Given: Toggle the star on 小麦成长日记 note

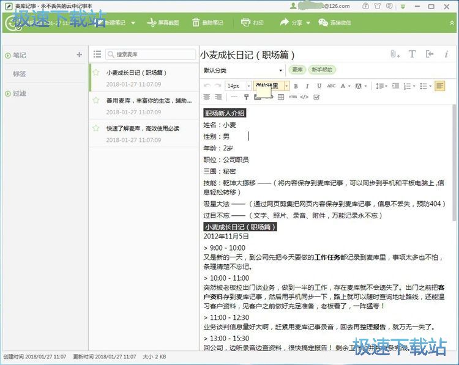Looking at the screenshot, I should pyautogui.click(x=96, y=72).
